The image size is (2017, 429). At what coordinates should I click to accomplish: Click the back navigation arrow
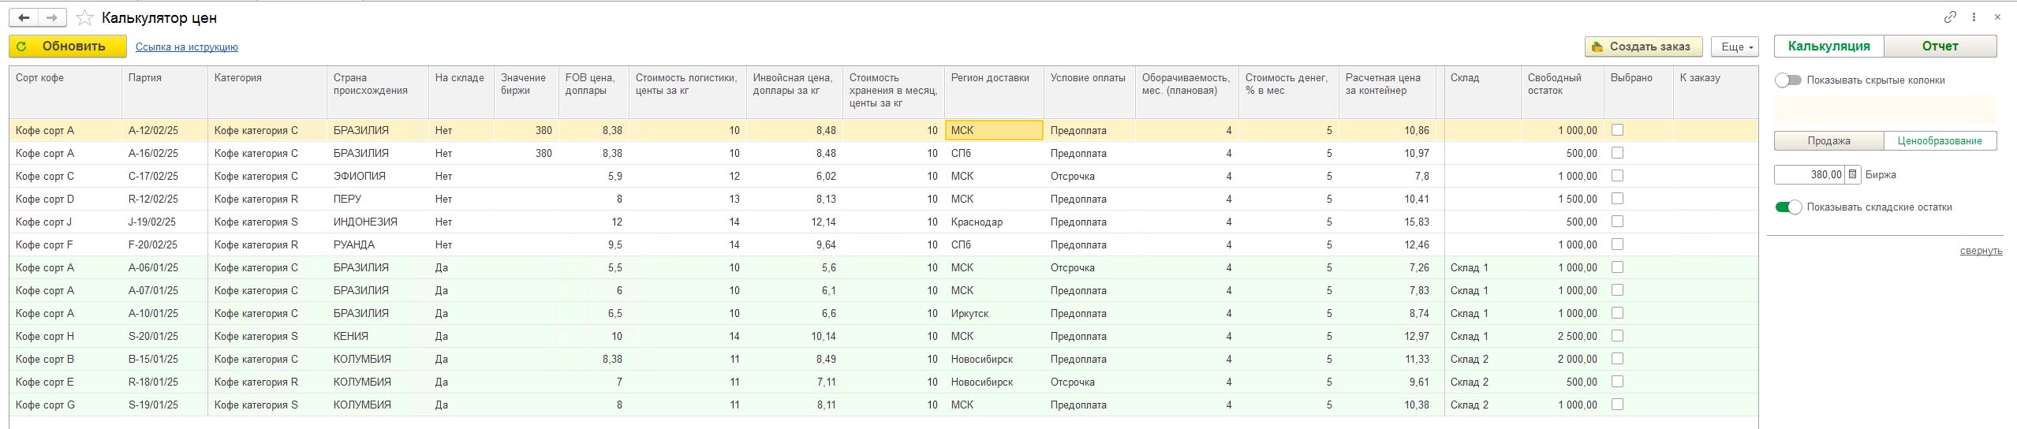pyautogui.click(x=24, y=17)
